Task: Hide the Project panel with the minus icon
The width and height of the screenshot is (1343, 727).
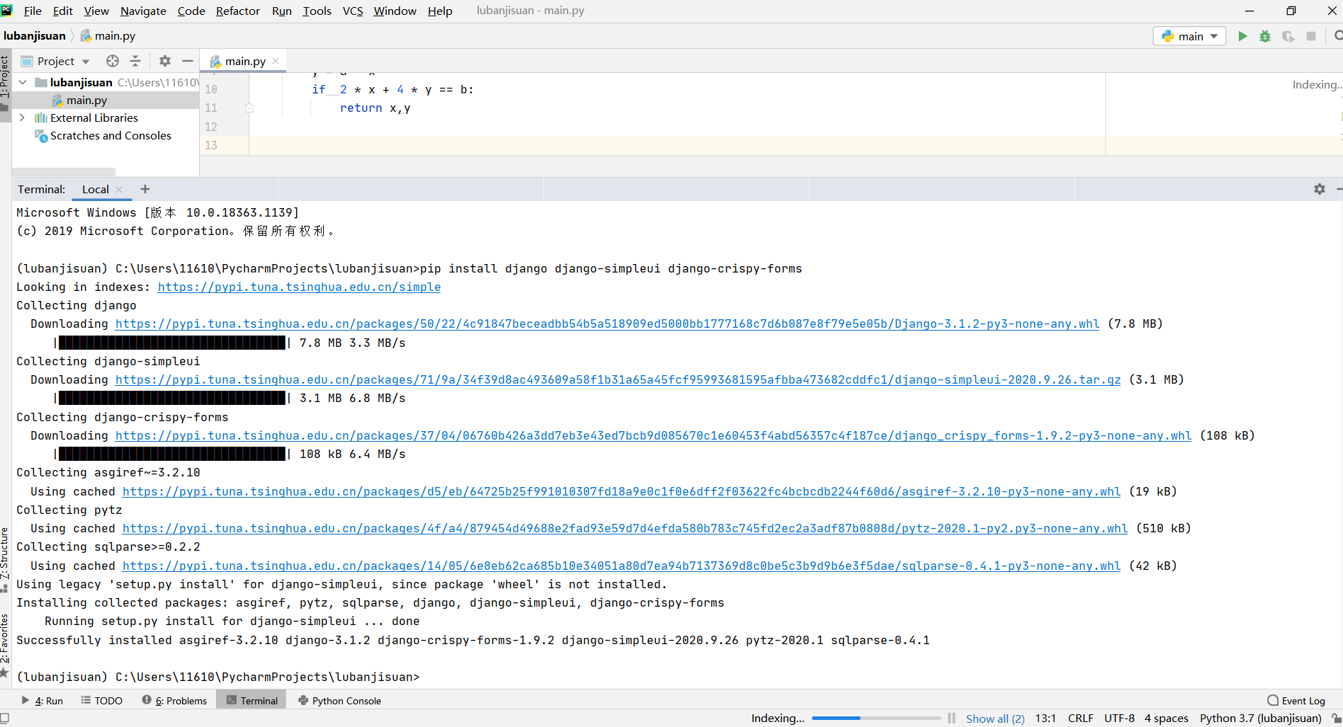Action: point(188,61)
